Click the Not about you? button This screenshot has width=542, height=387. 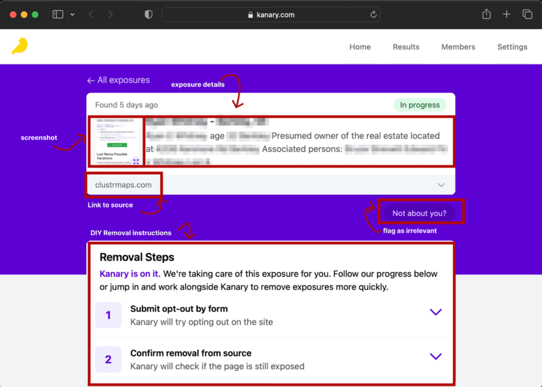pos(419,213)
